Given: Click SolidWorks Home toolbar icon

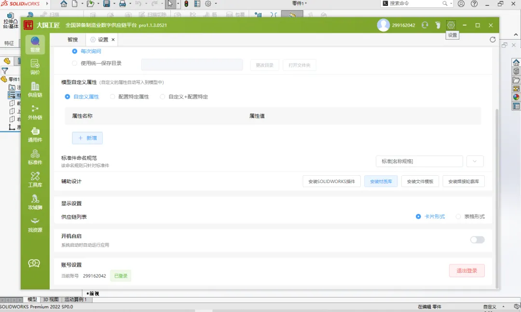Looking at the screenshot, I should coord(64,4).
